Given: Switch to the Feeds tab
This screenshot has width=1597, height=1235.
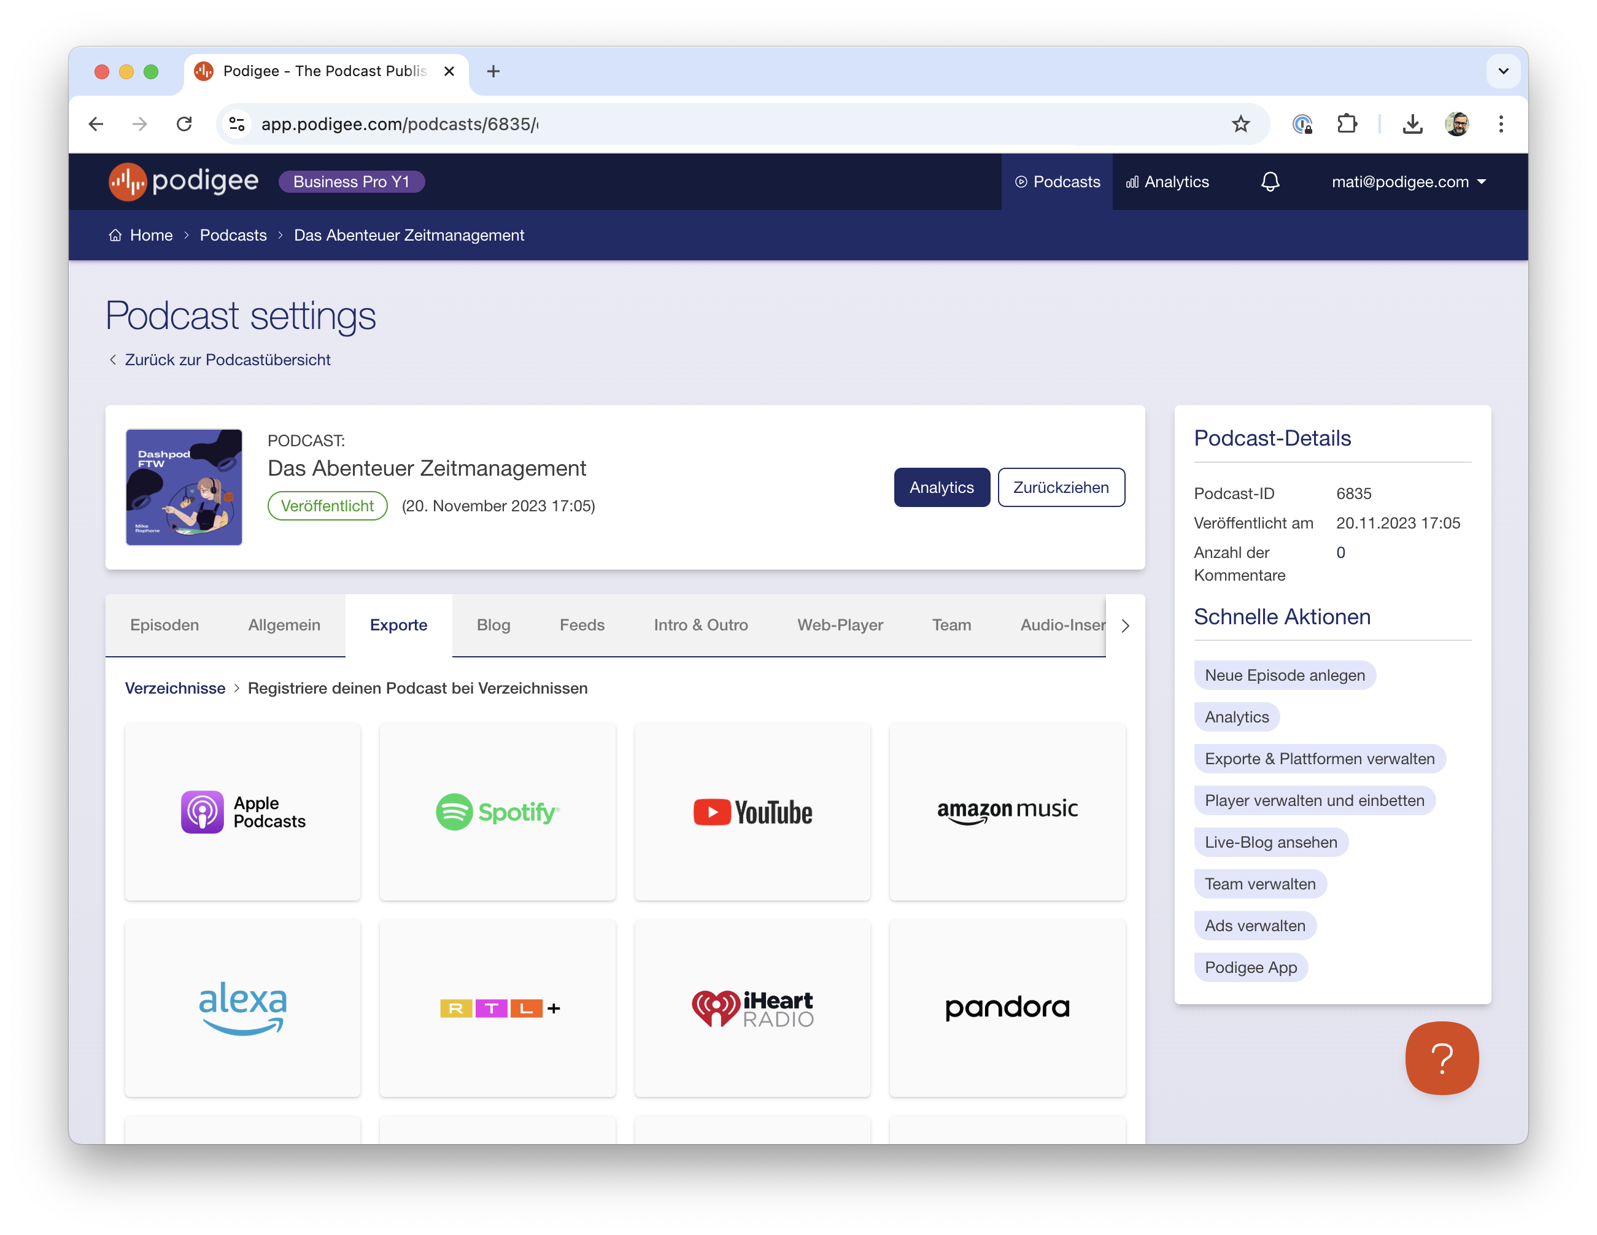Looking at the screenshot, I should click(581, 625).
